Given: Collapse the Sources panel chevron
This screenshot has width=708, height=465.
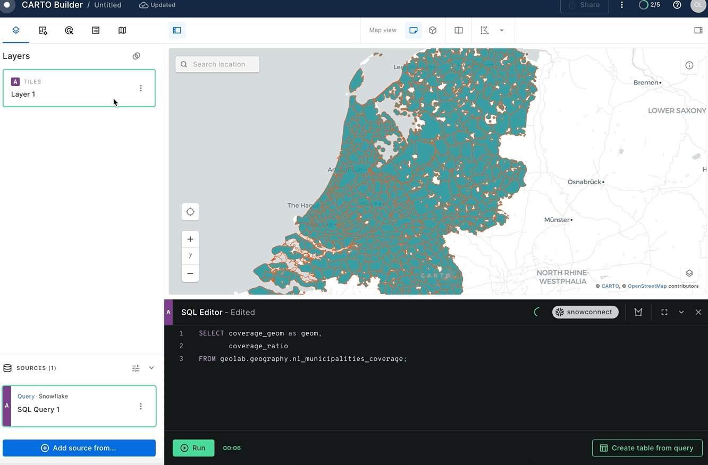Looking at the screenshot, I should click(151, 367).
